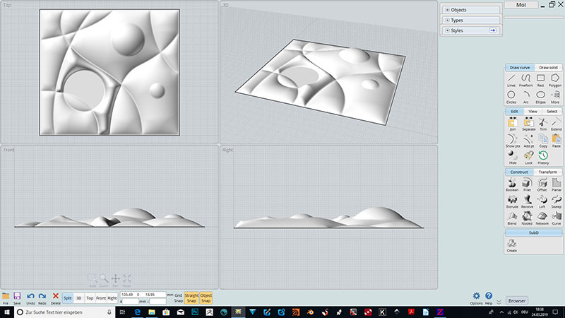Use the Separate tool
The height and width of the screenshot is (318, 565).
[x=528, y=124]
